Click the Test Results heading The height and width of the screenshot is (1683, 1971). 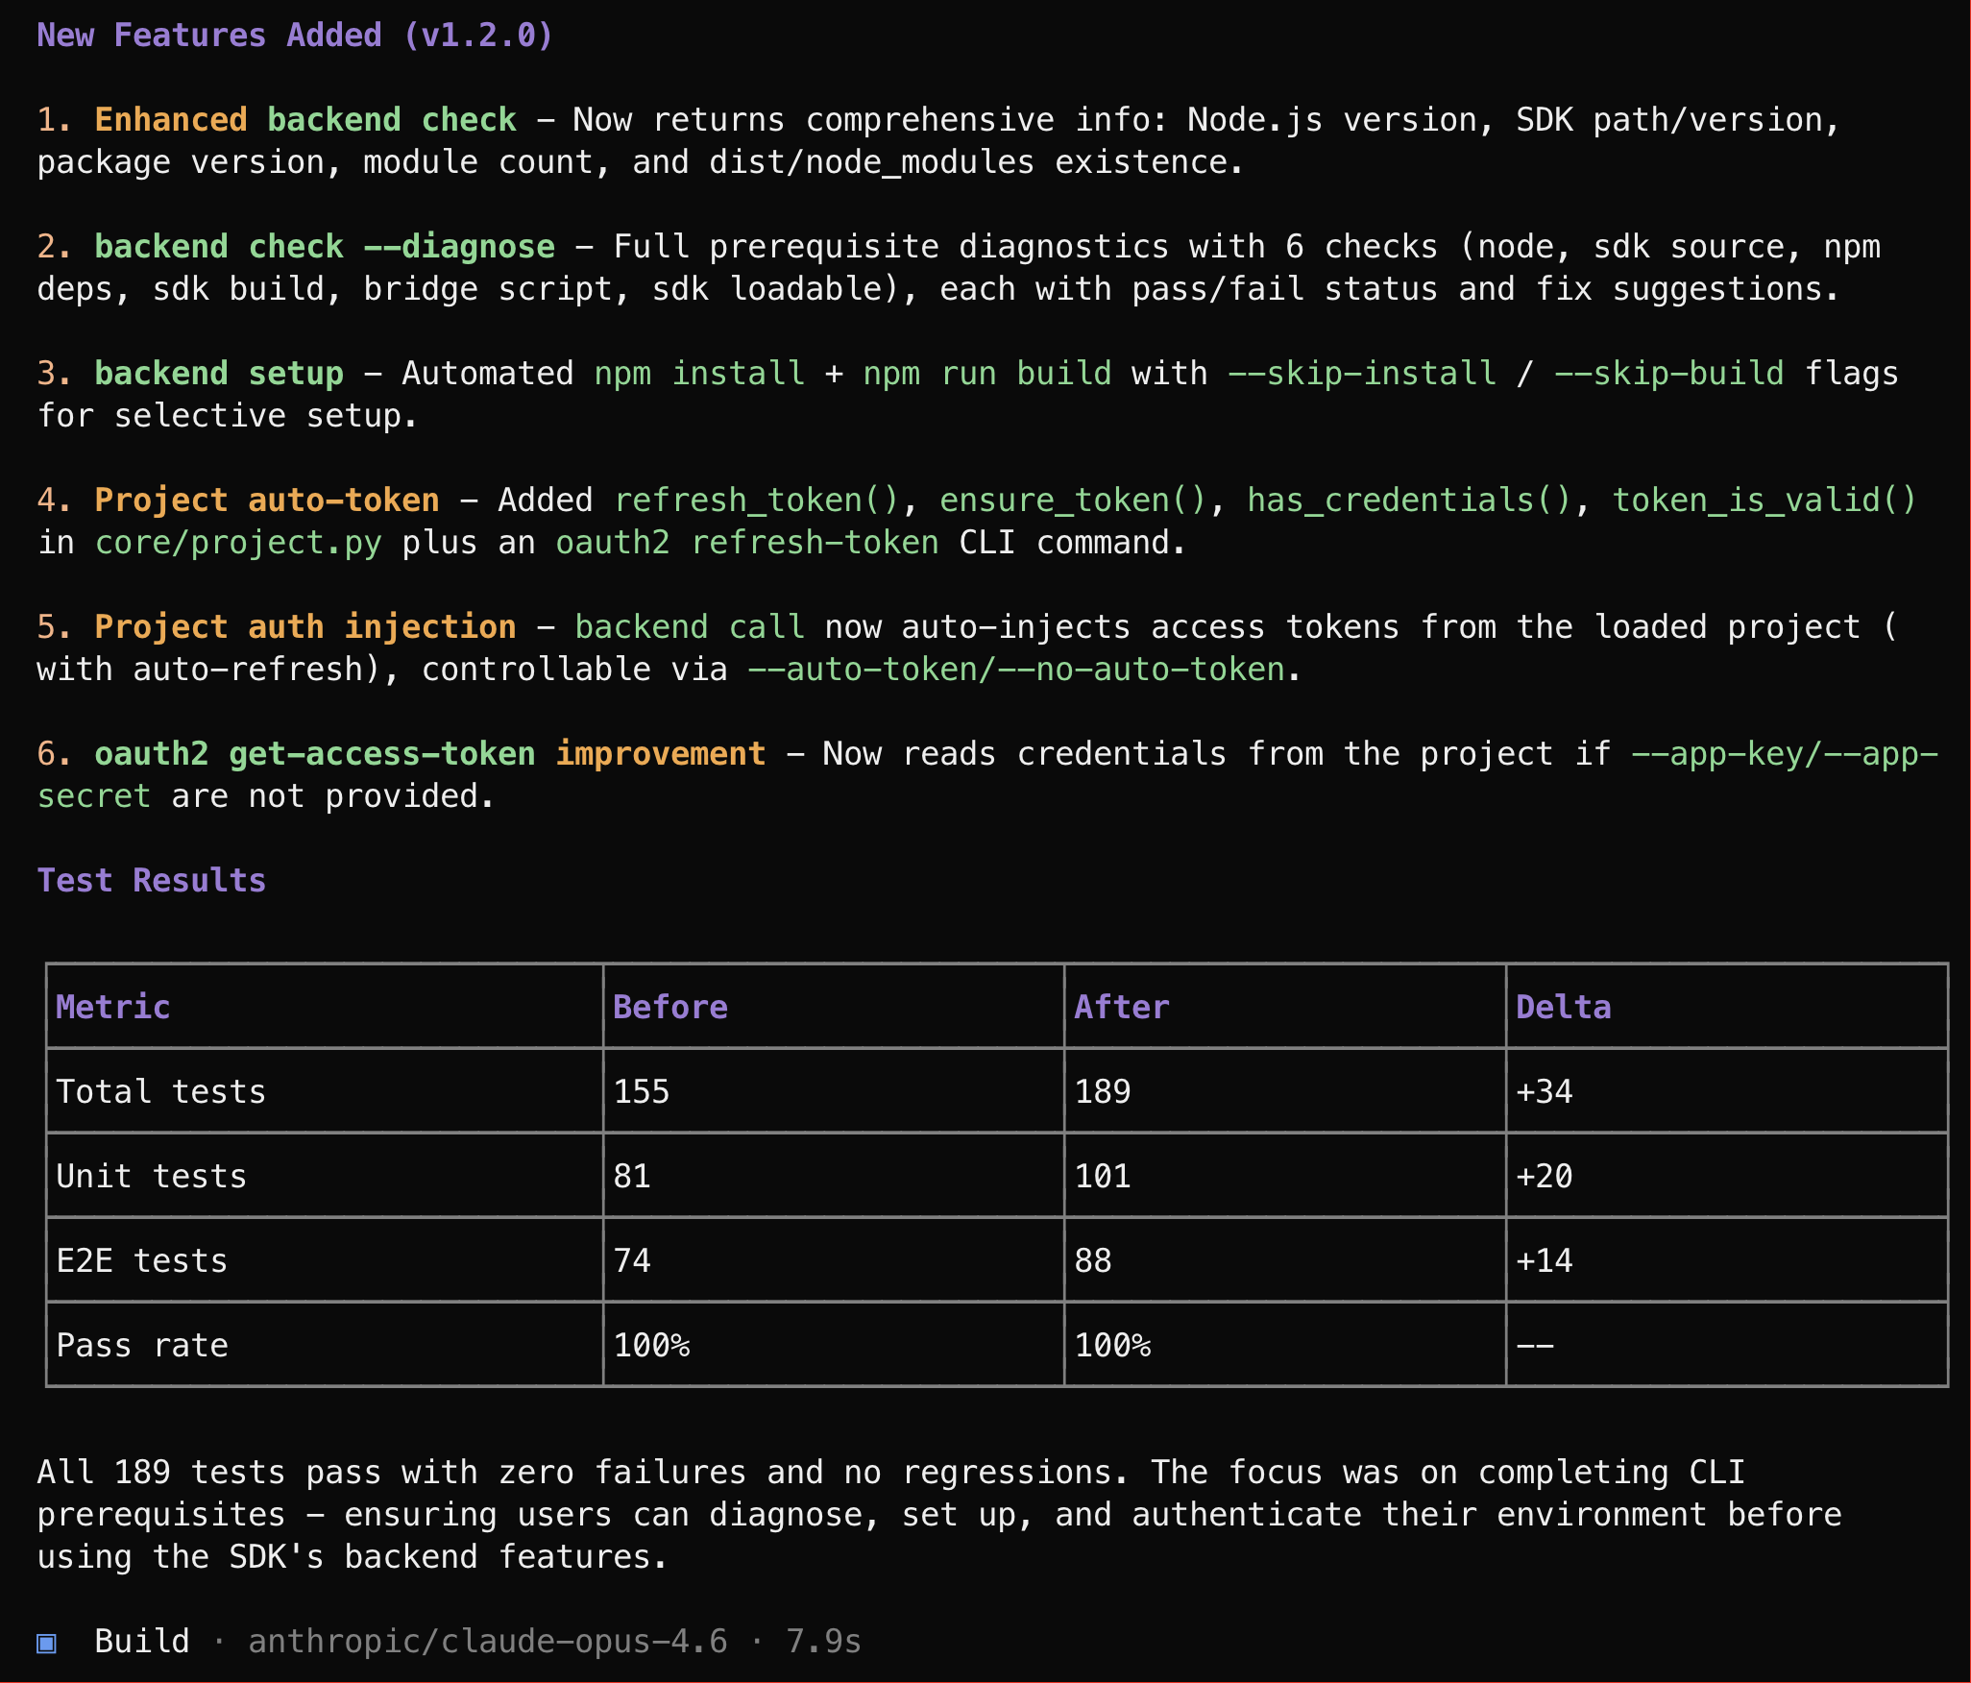pyautogui.click(x=151, y=881)
